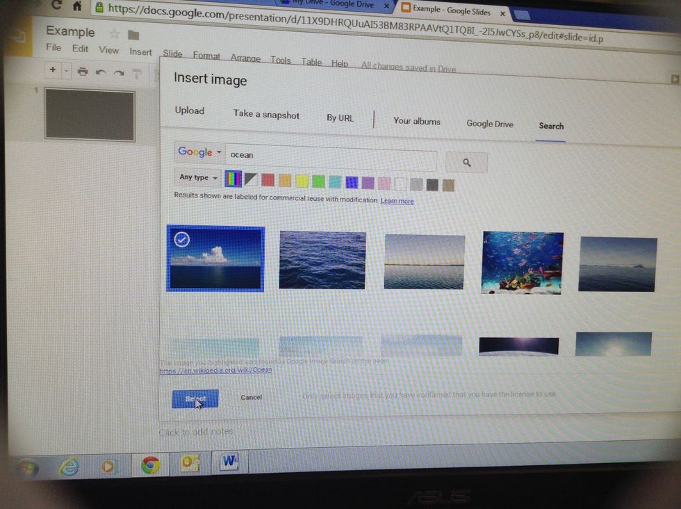Open the Slide menu
The height and width of the screenshot is (509, 681).
coord(172,54)
